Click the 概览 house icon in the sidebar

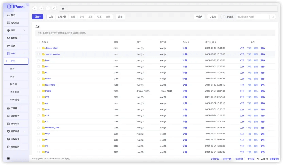click(x=8, y=15)
